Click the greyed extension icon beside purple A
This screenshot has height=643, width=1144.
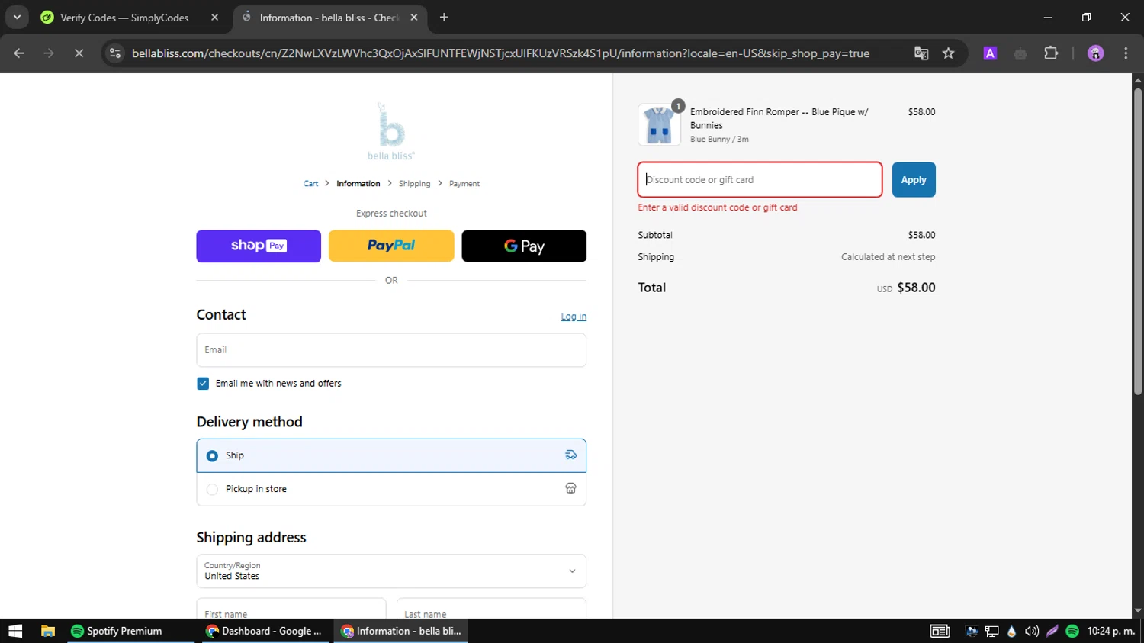(1020, 53)
